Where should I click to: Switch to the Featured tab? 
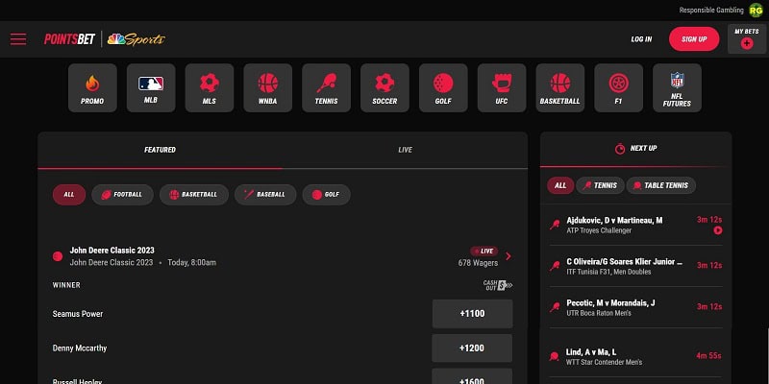(160, 150)
